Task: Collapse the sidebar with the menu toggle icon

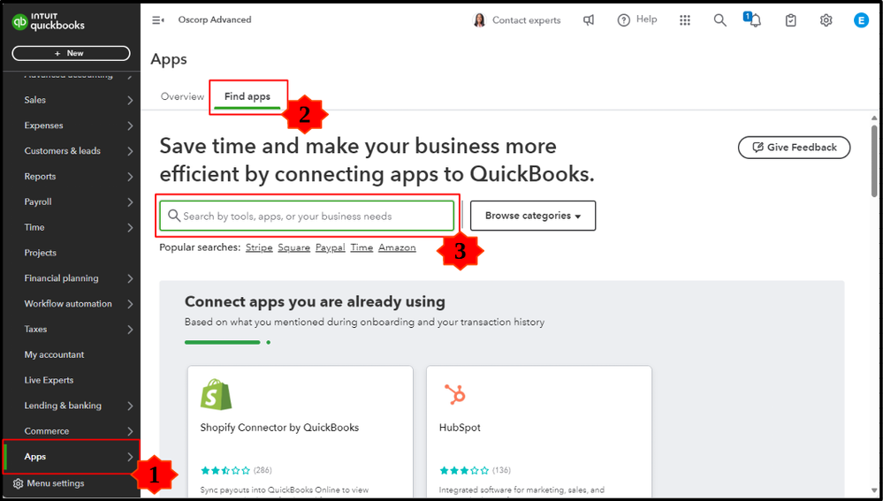Action: click(158, 20)
